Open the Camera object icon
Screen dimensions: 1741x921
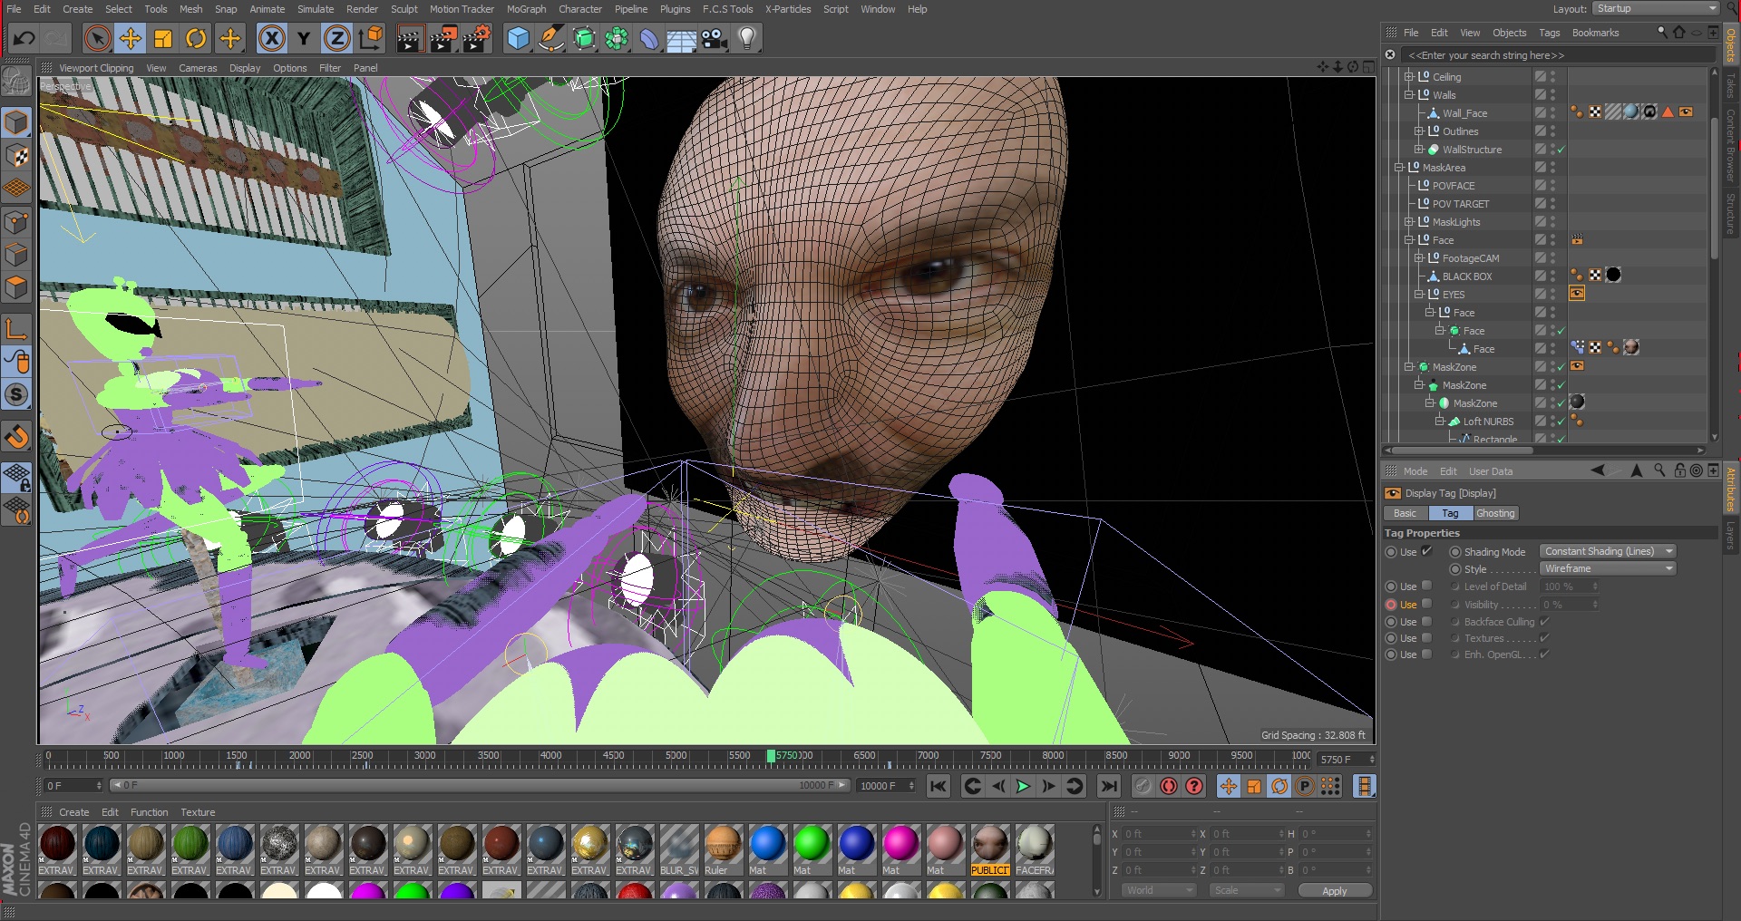[715, 38]
